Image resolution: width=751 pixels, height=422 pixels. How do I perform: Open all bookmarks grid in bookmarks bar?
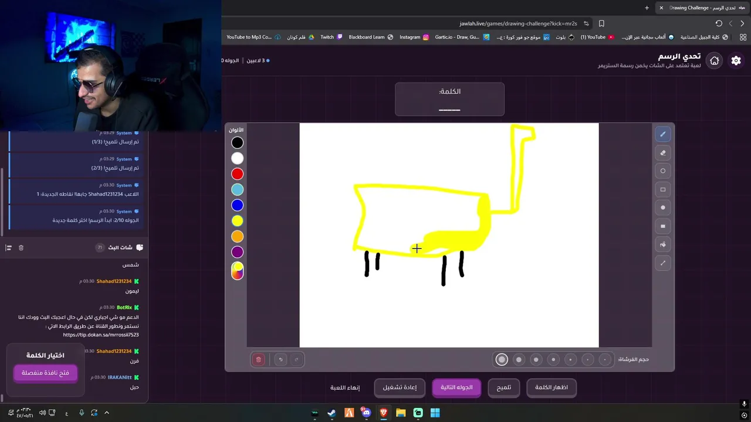pyautogui.click(x=743, y=37)
